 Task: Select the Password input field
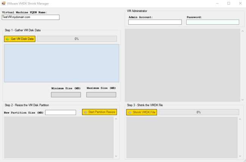213,22
